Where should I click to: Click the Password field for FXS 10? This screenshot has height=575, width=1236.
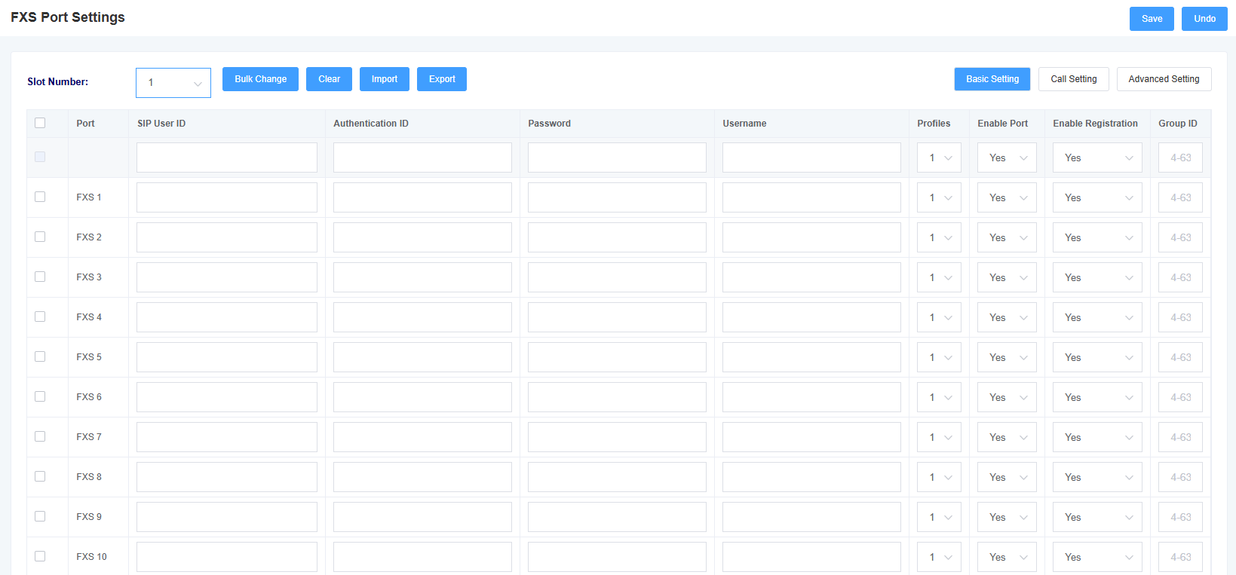pos(617,557)
